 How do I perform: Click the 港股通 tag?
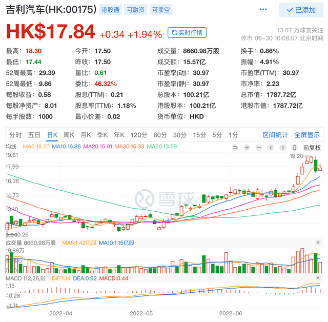(110, 10)
